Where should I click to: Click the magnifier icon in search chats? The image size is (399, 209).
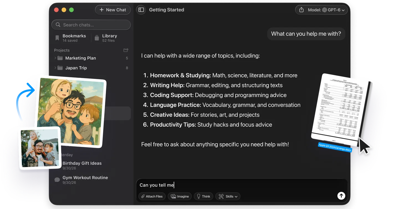click(58, 25)
